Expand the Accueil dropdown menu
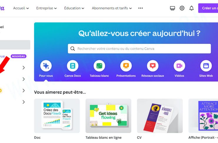The height and width of the screenshot is (143, 218). coord(21,8)
